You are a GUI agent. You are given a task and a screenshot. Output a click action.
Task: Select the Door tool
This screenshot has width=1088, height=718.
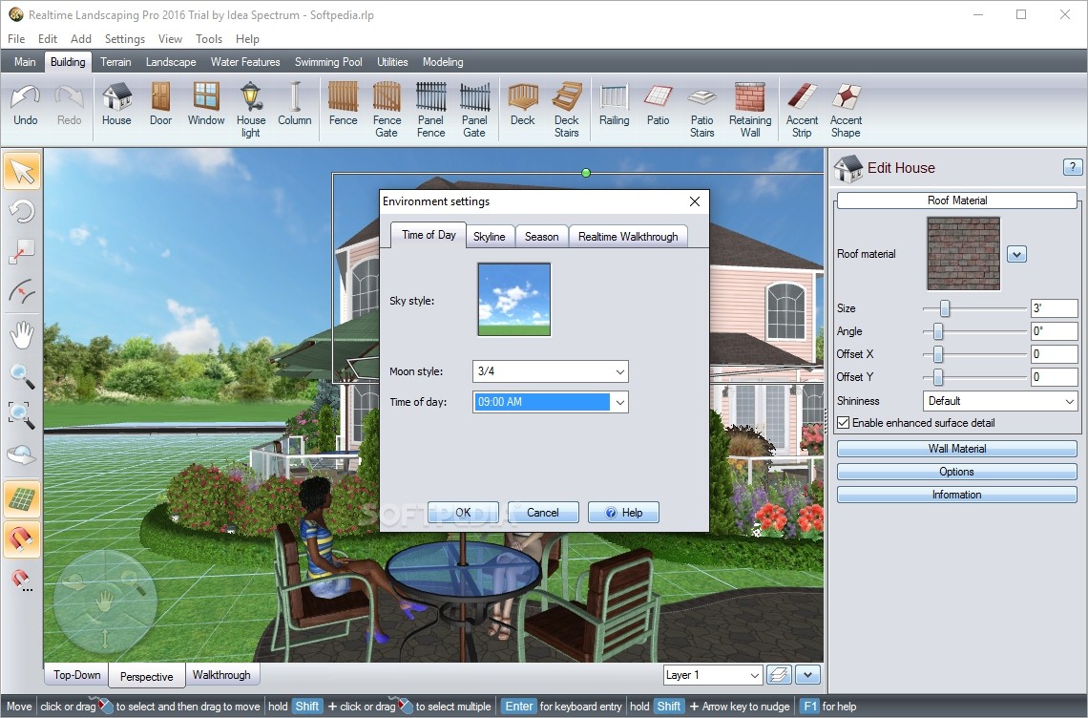(x=160, y=106)
